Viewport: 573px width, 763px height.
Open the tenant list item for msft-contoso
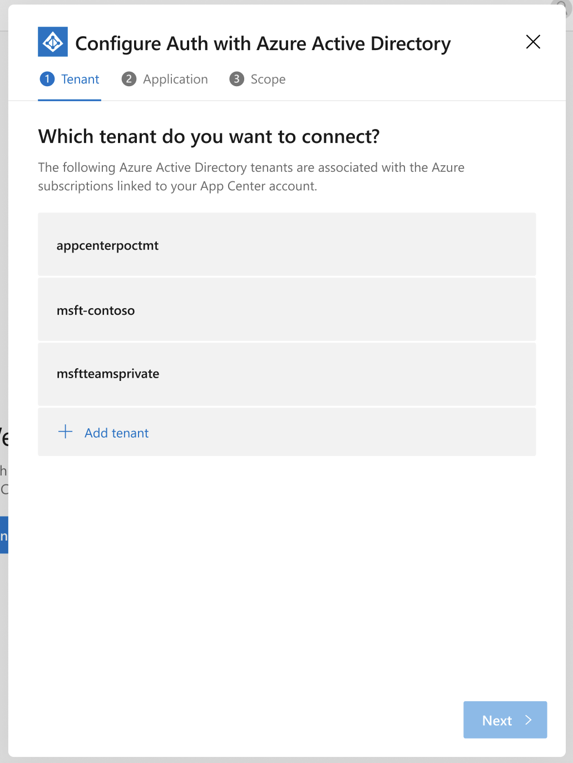tap(286, 310)
